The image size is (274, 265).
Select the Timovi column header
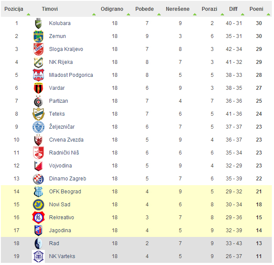click(50, 9)
